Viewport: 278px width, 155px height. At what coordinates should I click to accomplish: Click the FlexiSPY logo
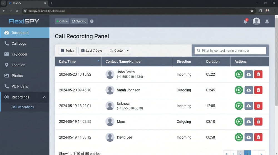click(24, 21)
